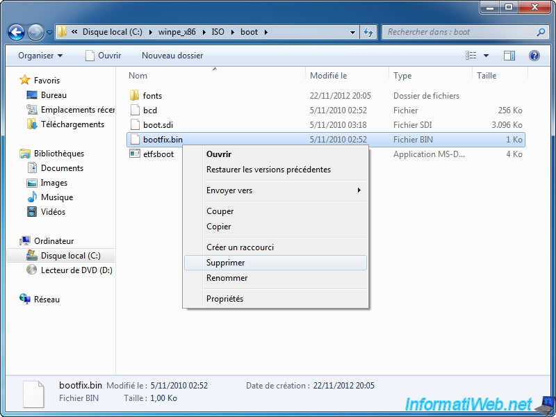Image resolution: width=556 pixels, height=417 pixels.
Task: Refresh the boot folder view
Action: [369, 32]
